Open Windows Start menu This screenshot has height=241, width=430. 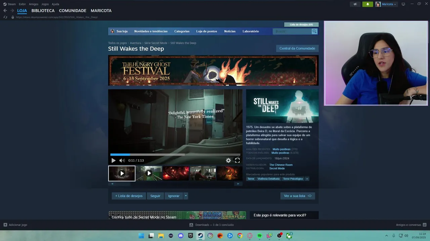(x=141, y=236)
